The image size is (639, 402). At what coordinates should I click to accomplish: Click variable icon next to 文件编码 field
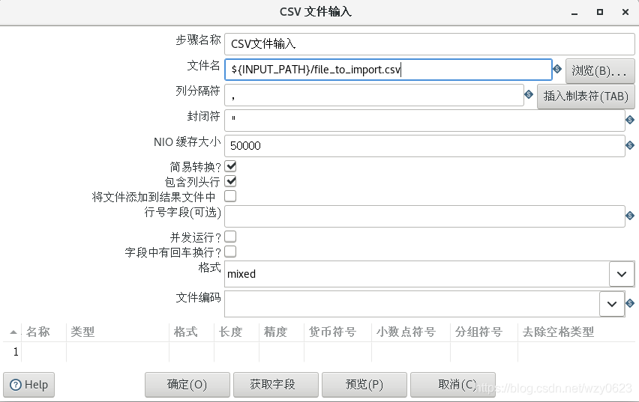630,302
